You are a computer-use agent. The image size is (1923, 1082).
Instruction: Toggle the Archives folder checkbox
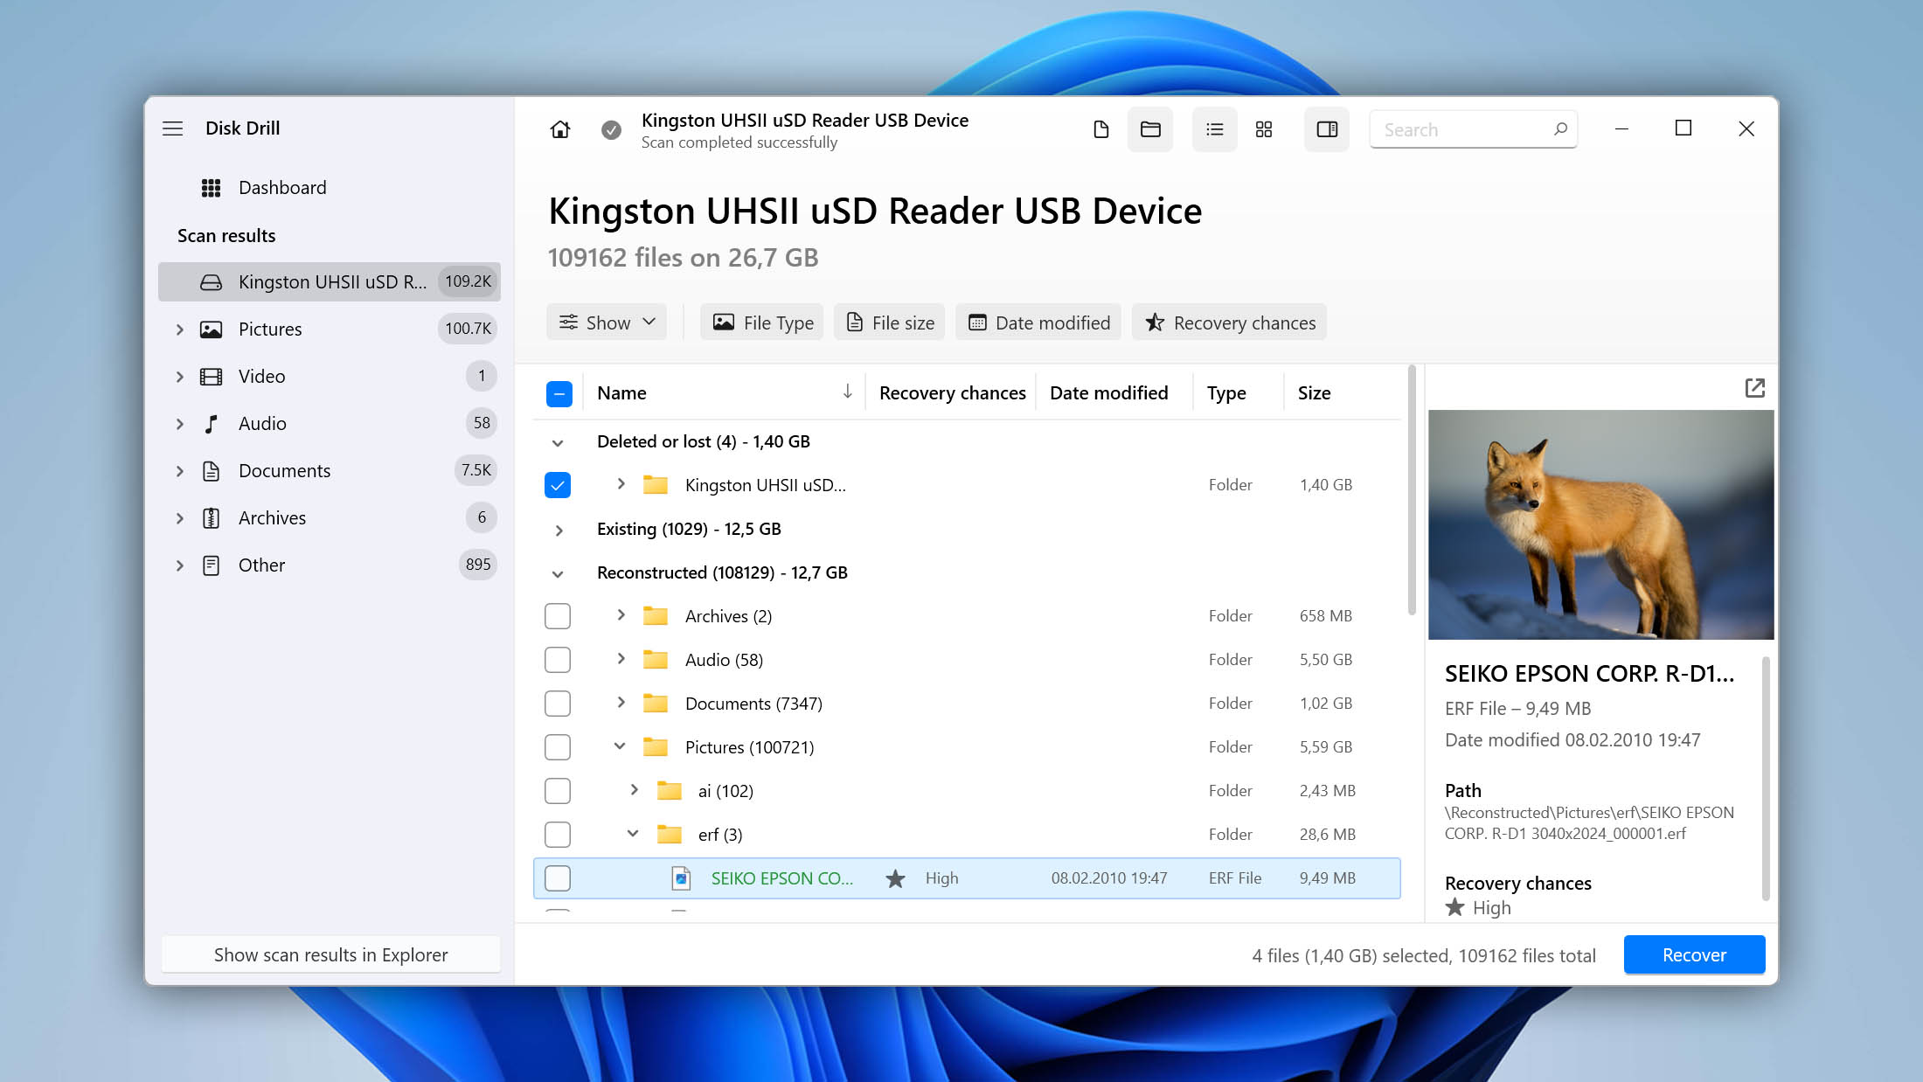[558, 615]
